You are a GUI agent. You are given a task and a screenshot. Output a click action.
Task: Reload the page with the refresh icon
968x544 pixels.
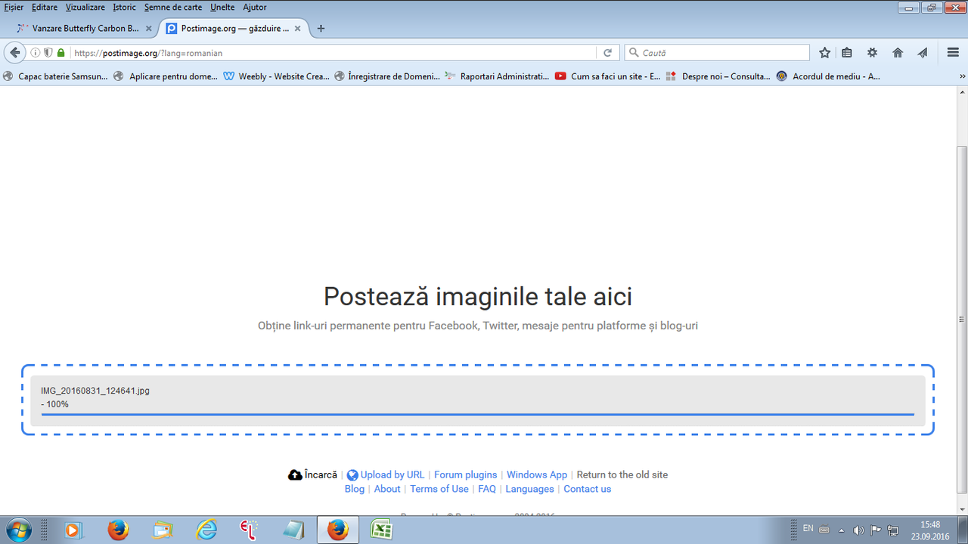607,53
